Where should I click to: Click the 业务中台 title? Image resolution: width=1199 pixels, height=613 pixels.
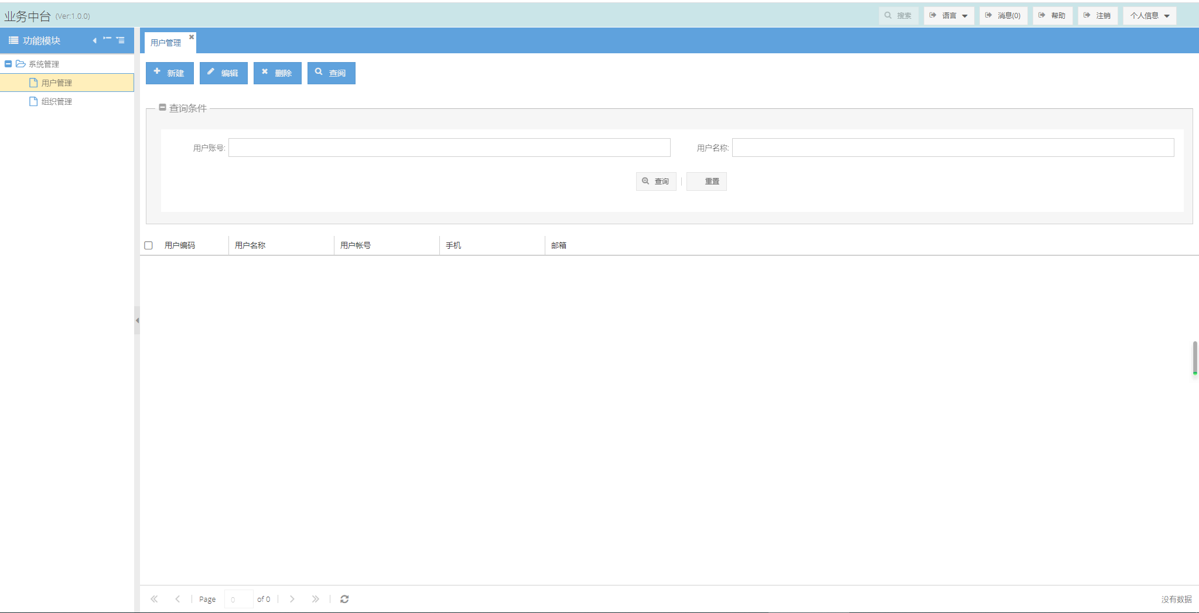28,16
